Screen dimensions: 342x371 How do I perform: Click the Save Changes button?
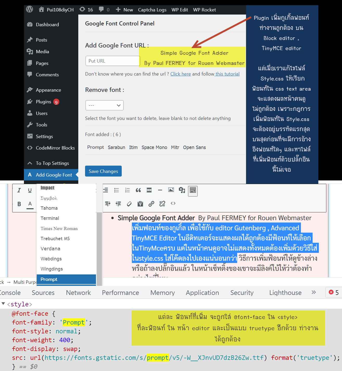103,171
